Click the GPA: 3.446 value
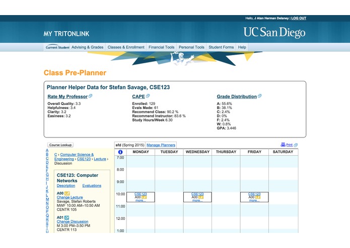350x248 pixels. 226,128
